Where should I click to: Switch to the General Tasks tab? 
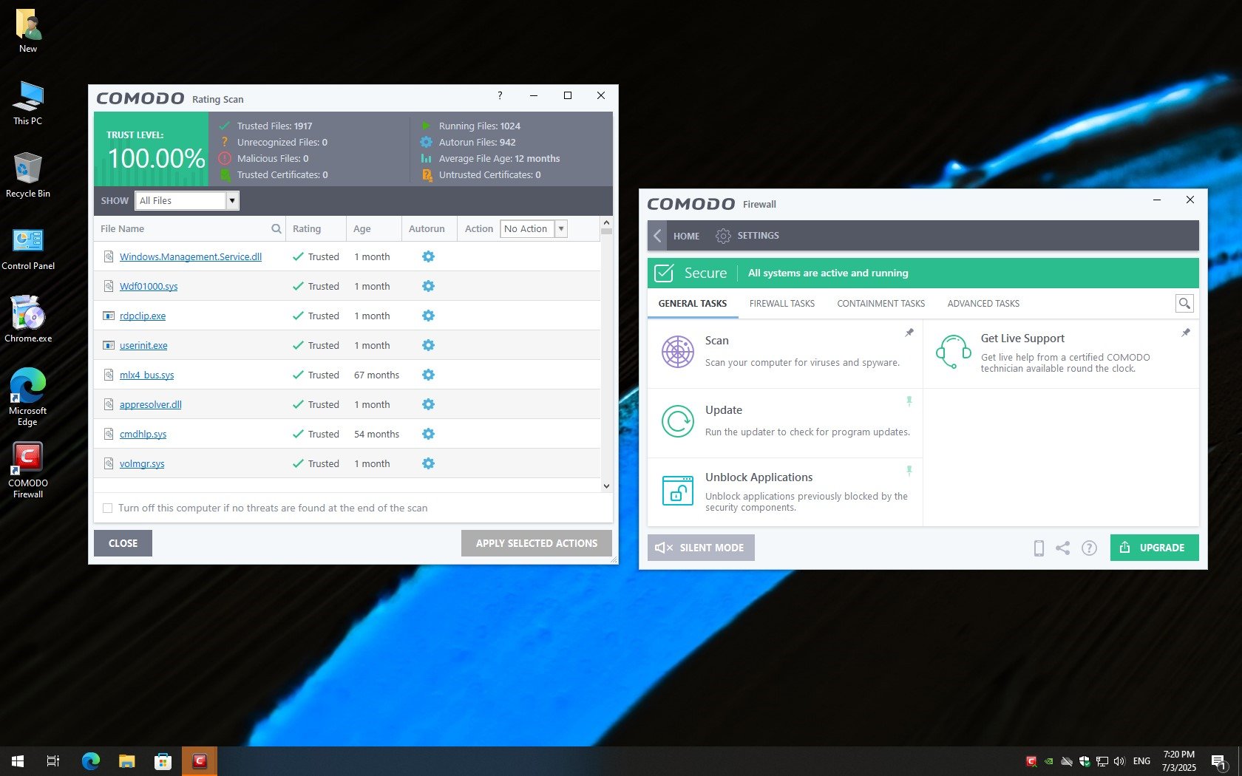693,304
